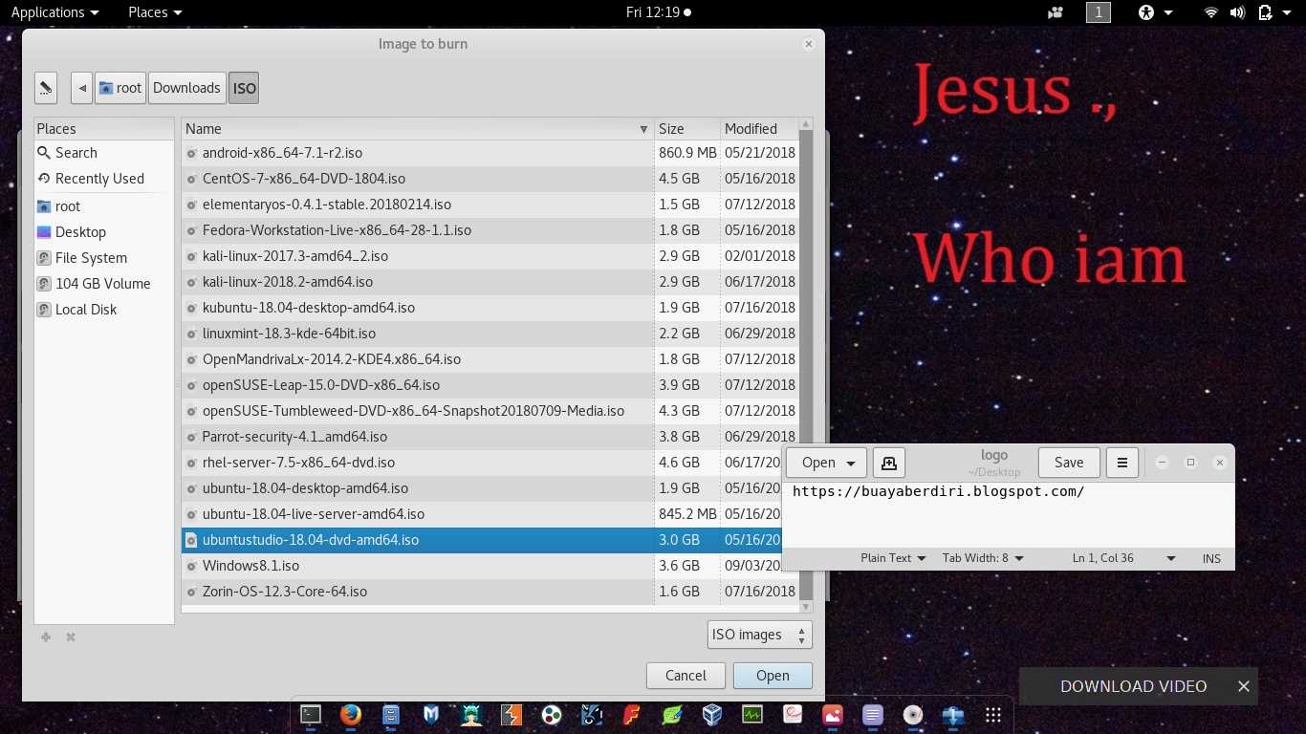Go to the root folder in the path bar
The width and height of the screenshot is (1306, 734).
120,88
